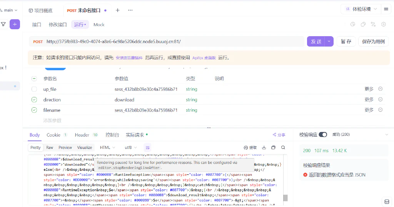Open 更多 for the up_file row
394x207 pixels.
369,89
